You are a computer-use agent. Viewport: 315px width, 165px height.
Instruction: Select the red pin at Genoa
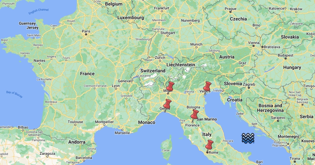[x=167, y=105]
